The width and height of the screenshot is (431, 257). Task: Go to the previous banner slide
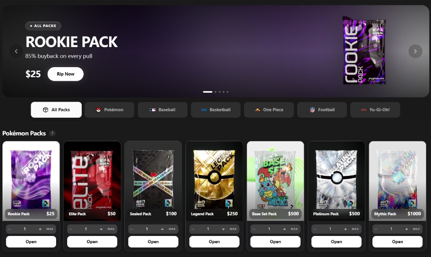coord(16,51)
